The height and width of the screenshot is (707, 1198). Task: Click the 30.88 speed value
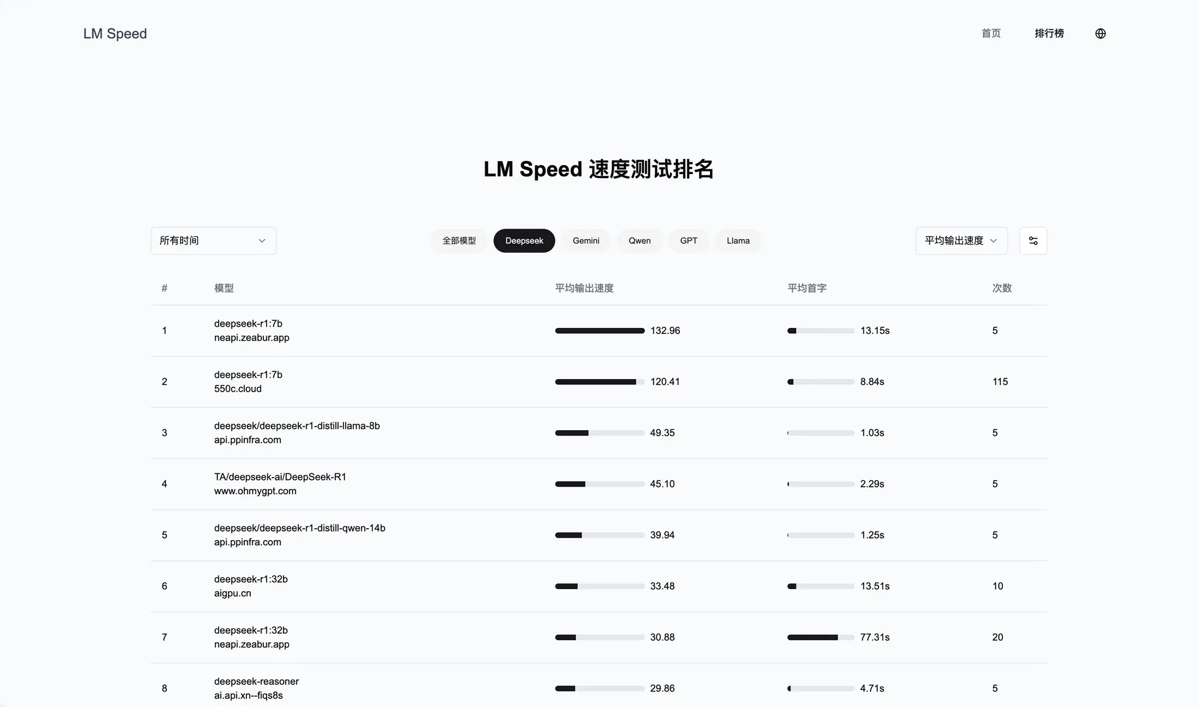pyautogui.click(x=662, y=637)
